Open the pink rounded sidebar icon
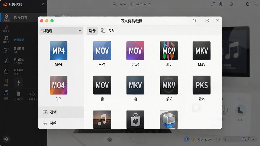260x146 pixels. (6, 27)
